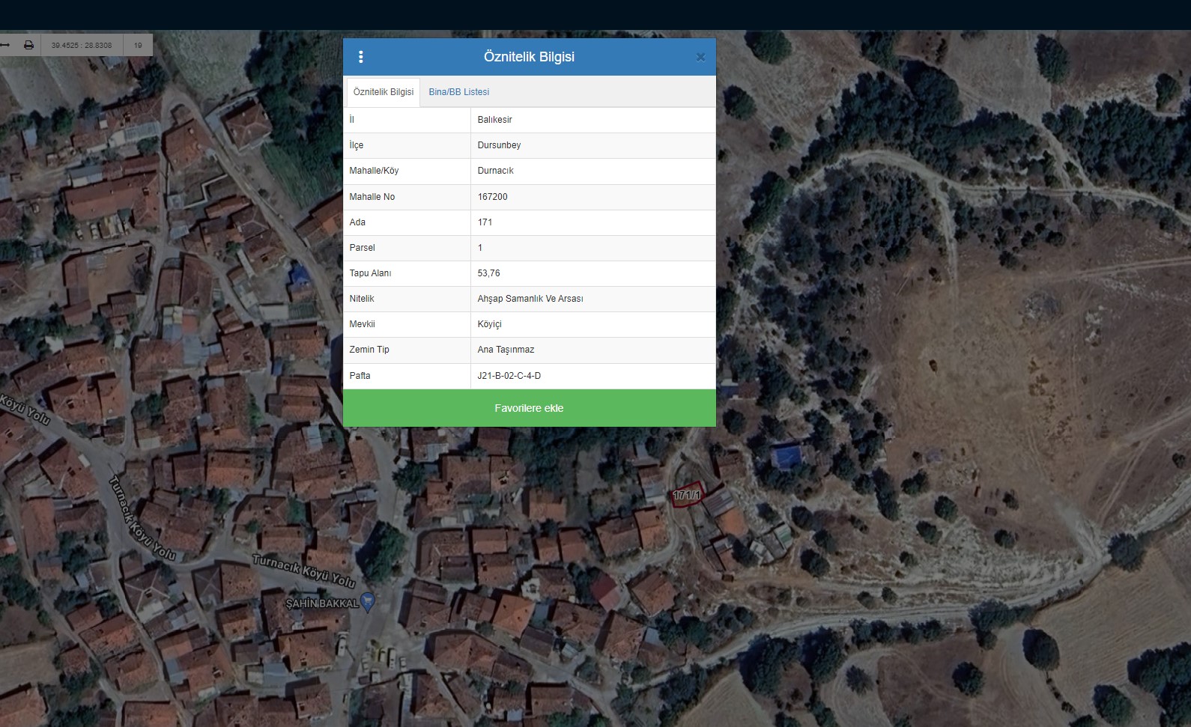Switch to the Bina/BB Listesi tab
This screenshot has width=1191, height=727.
pyautogui.click(x=459, y=92)
